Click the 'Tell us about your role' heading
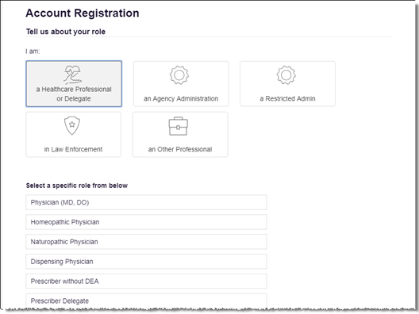 [x=66, y=32]
